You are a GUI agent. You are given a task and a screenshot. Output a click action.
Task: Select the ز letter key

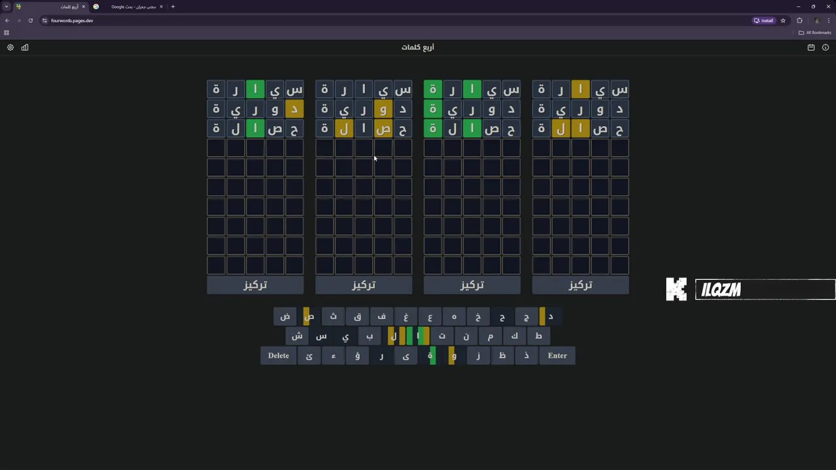(478, 356)
